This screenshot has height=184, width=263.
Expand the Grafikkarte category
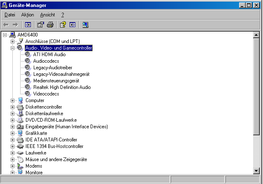point(12,133)
